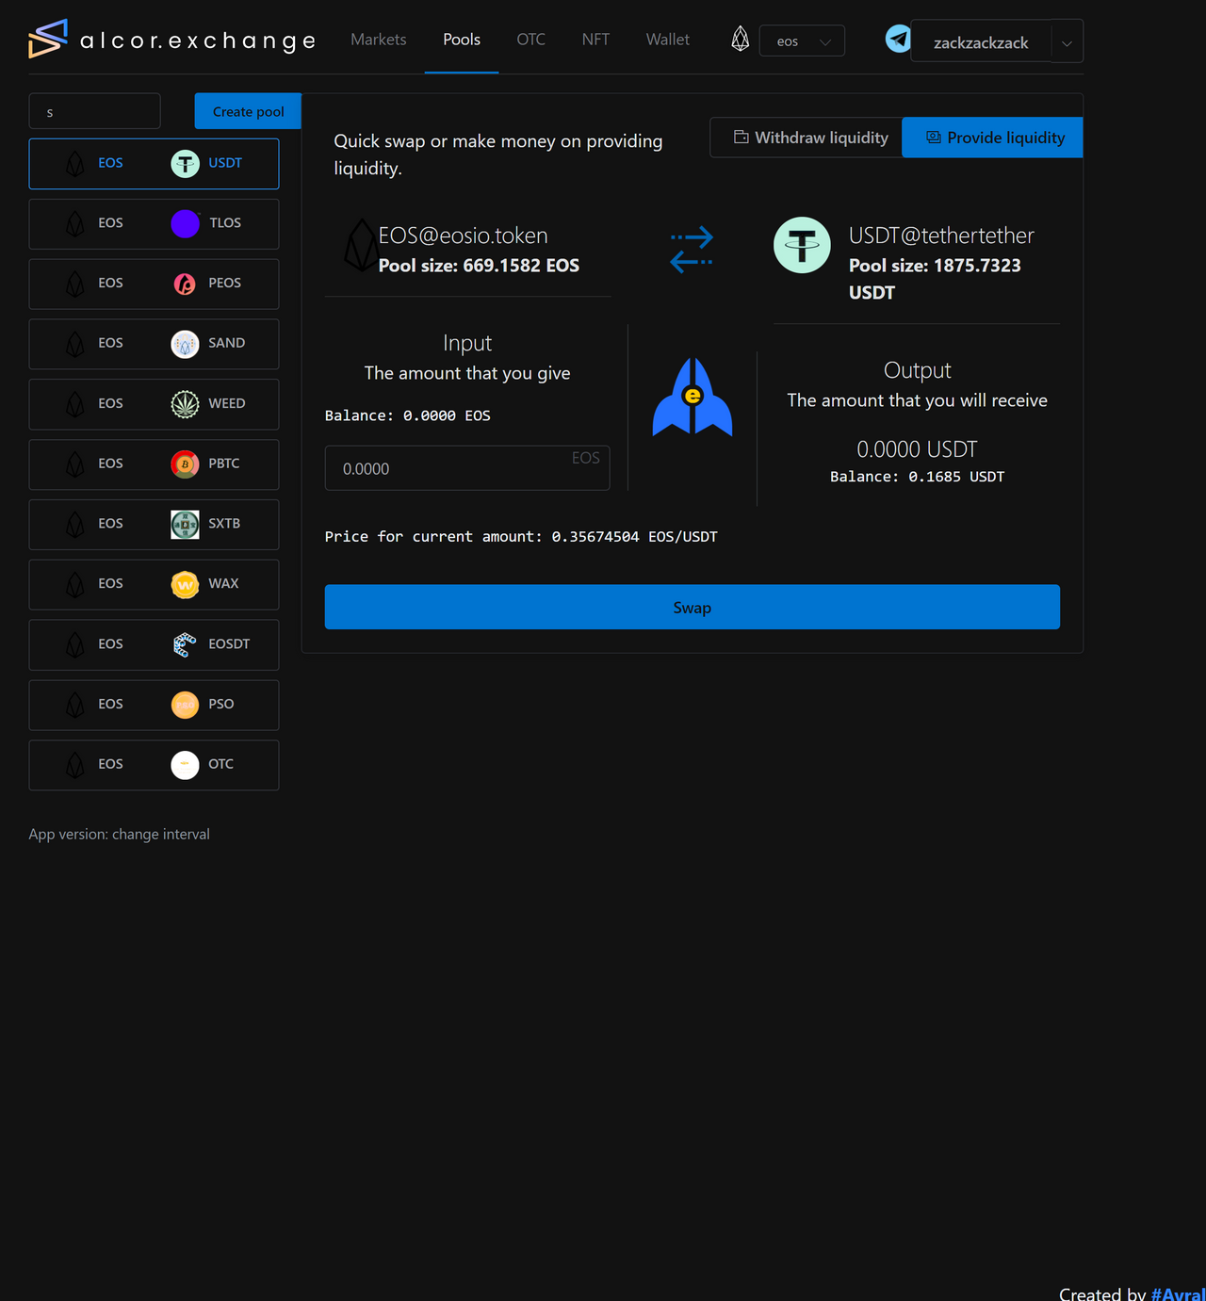The width and height of the screenshot is (1206, 1301).
Task: Select the EOS/WEED pool row
Action: coord(154,404)
